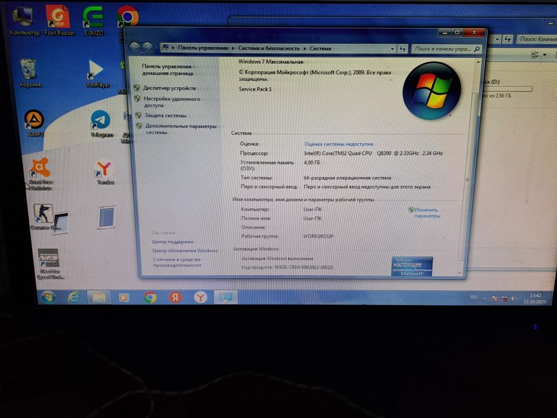Open the Windows Start menu orb
Image resolution: width=557 pixels, height=418 pixels.
click(48, 297)
